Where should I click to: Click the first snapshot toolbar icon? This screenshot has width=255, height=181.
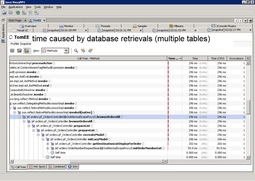12,51
